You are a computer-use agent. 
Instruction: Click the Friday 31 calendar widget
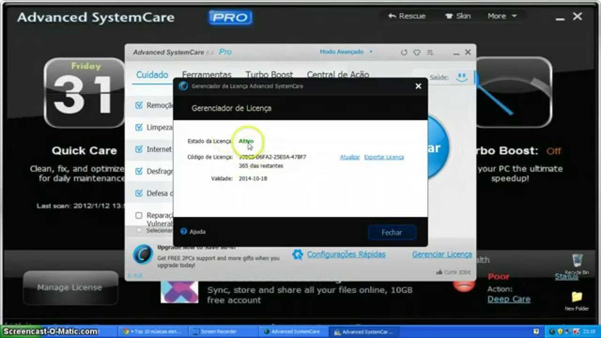(x=85, y=93)
